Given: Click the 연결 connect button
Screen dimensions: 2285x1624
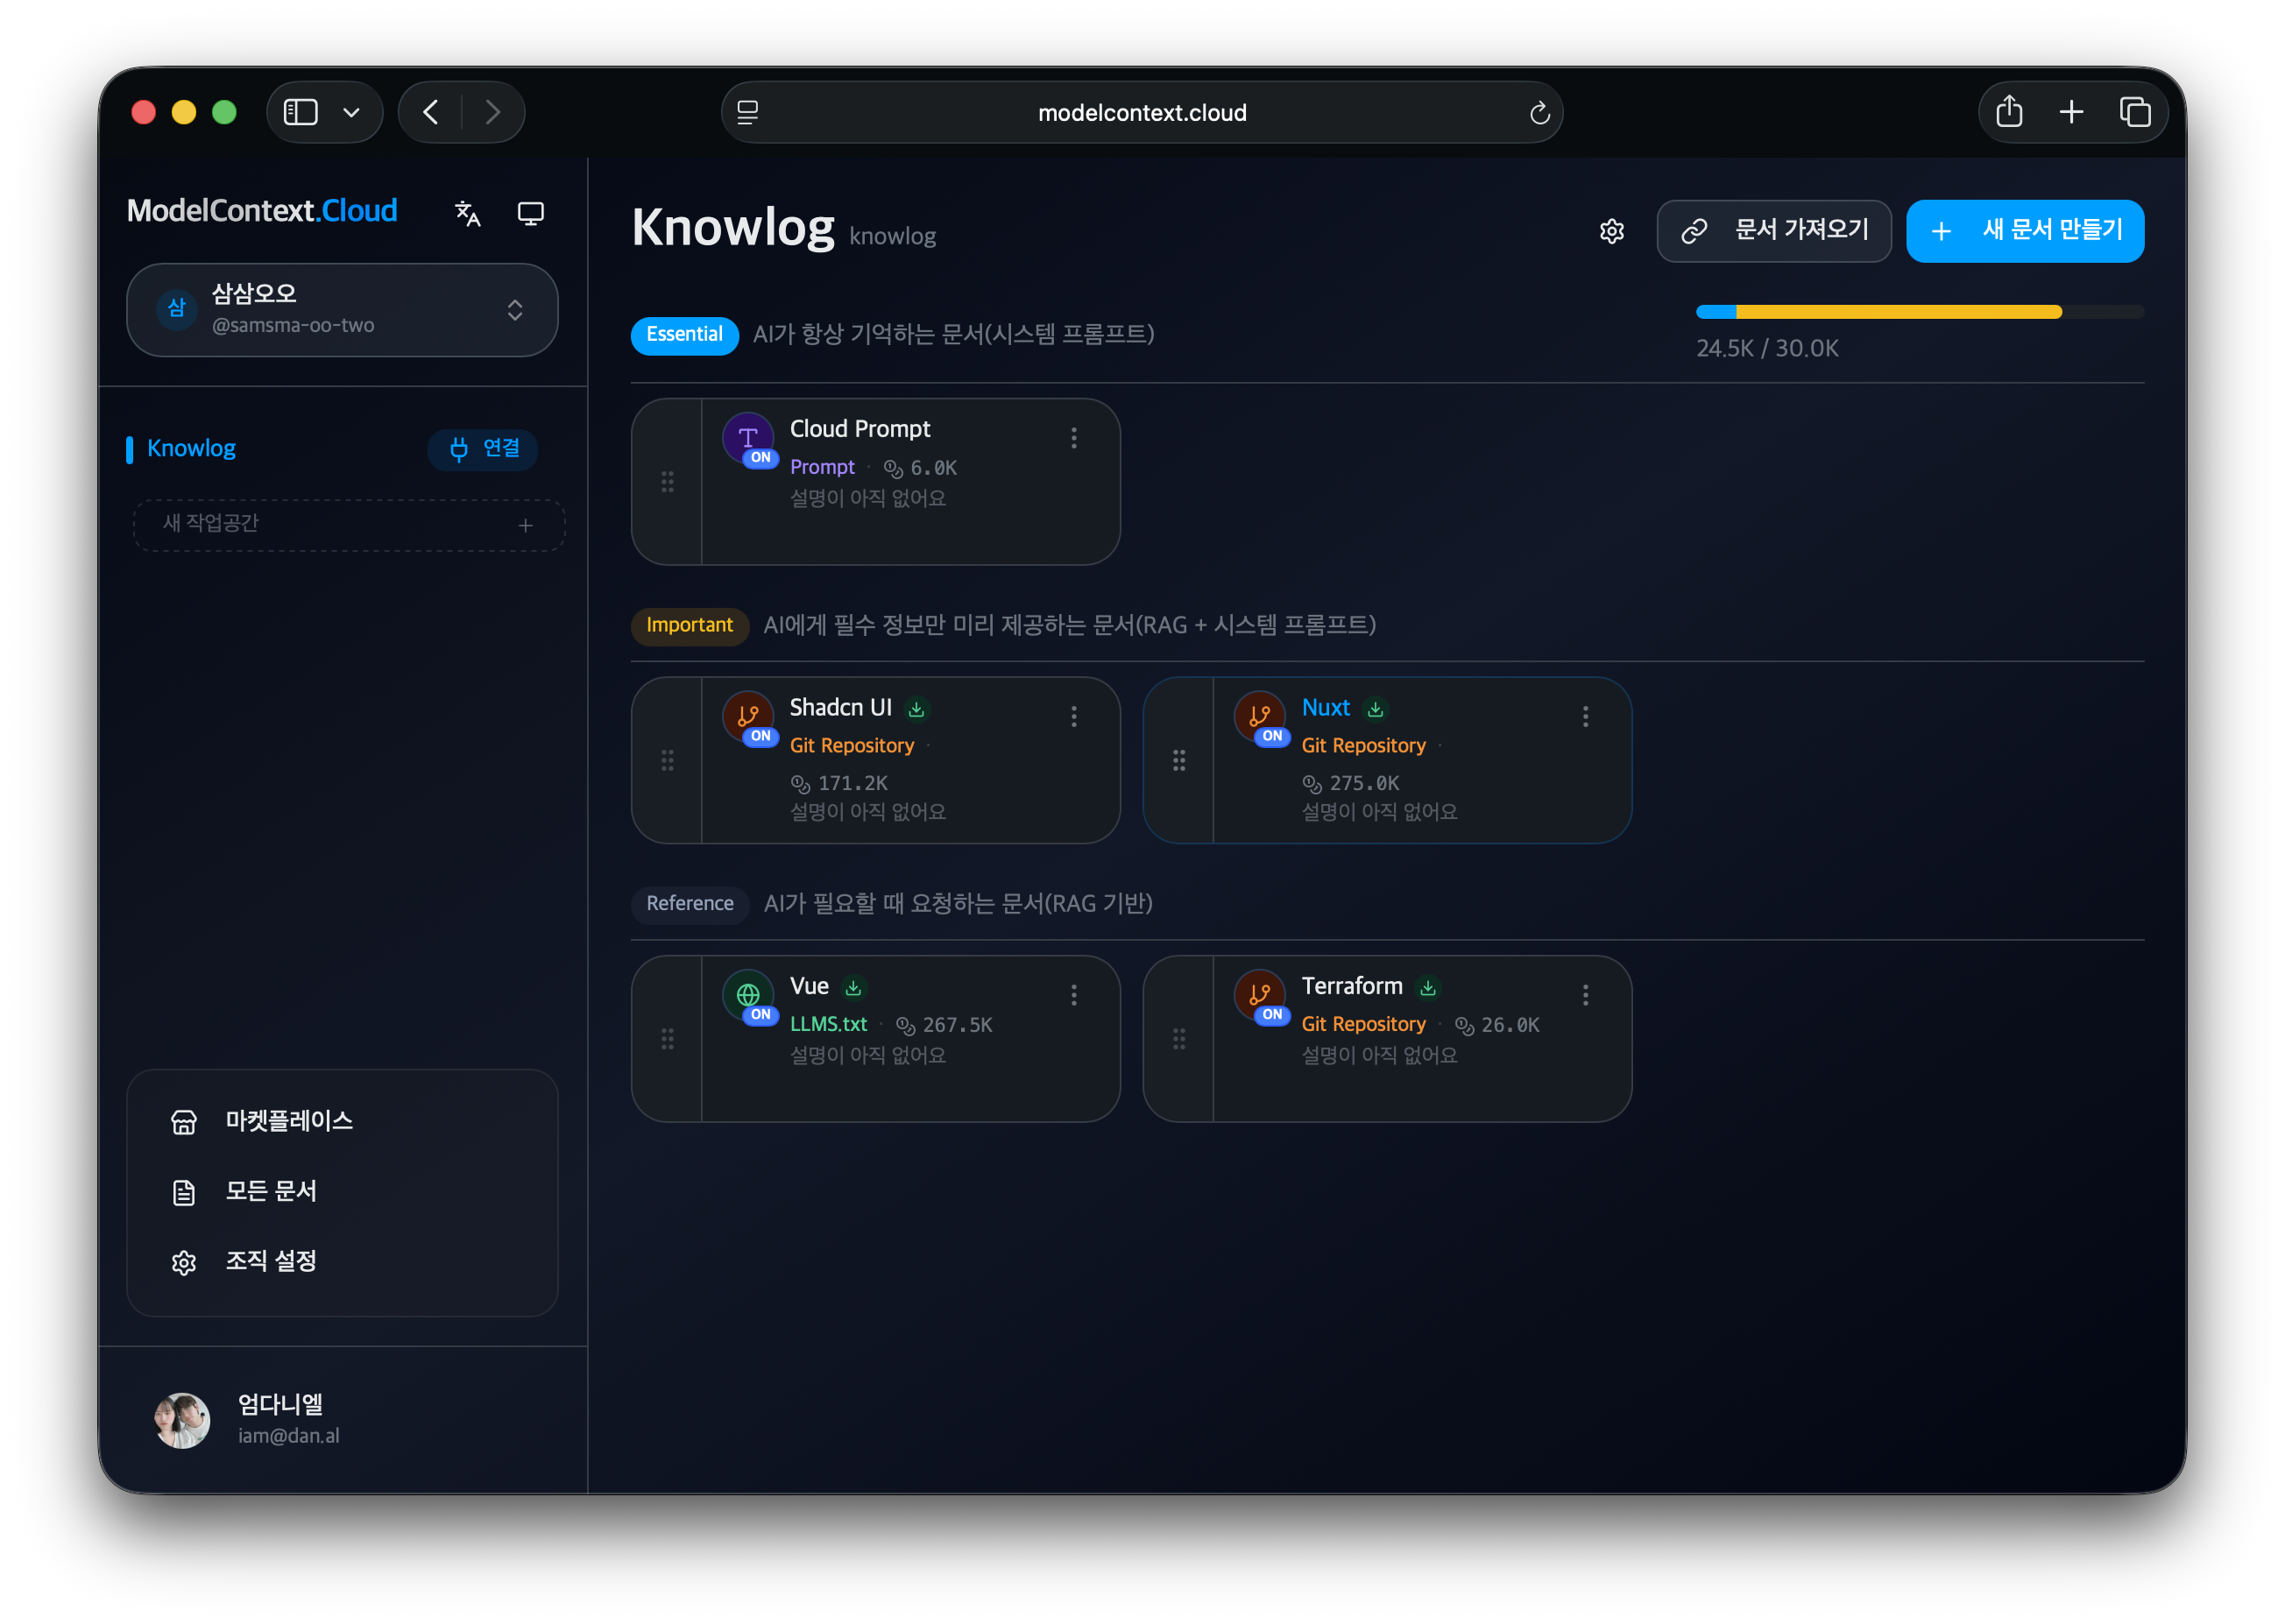Looking at the screenshot, I should pyautogui.click(x=483, y=449).
